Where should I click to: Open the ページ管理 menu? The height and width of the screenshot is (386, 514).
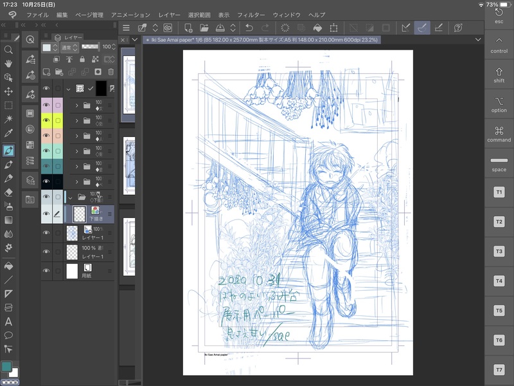(x=89, y=15)
